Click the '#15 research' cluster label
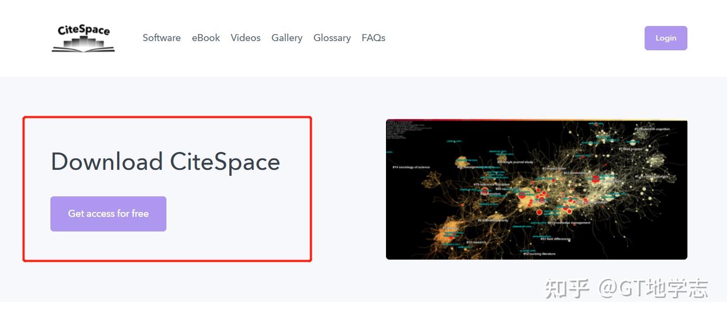The height and width of the screenshot is (318, 727). (x=477, y=242)
